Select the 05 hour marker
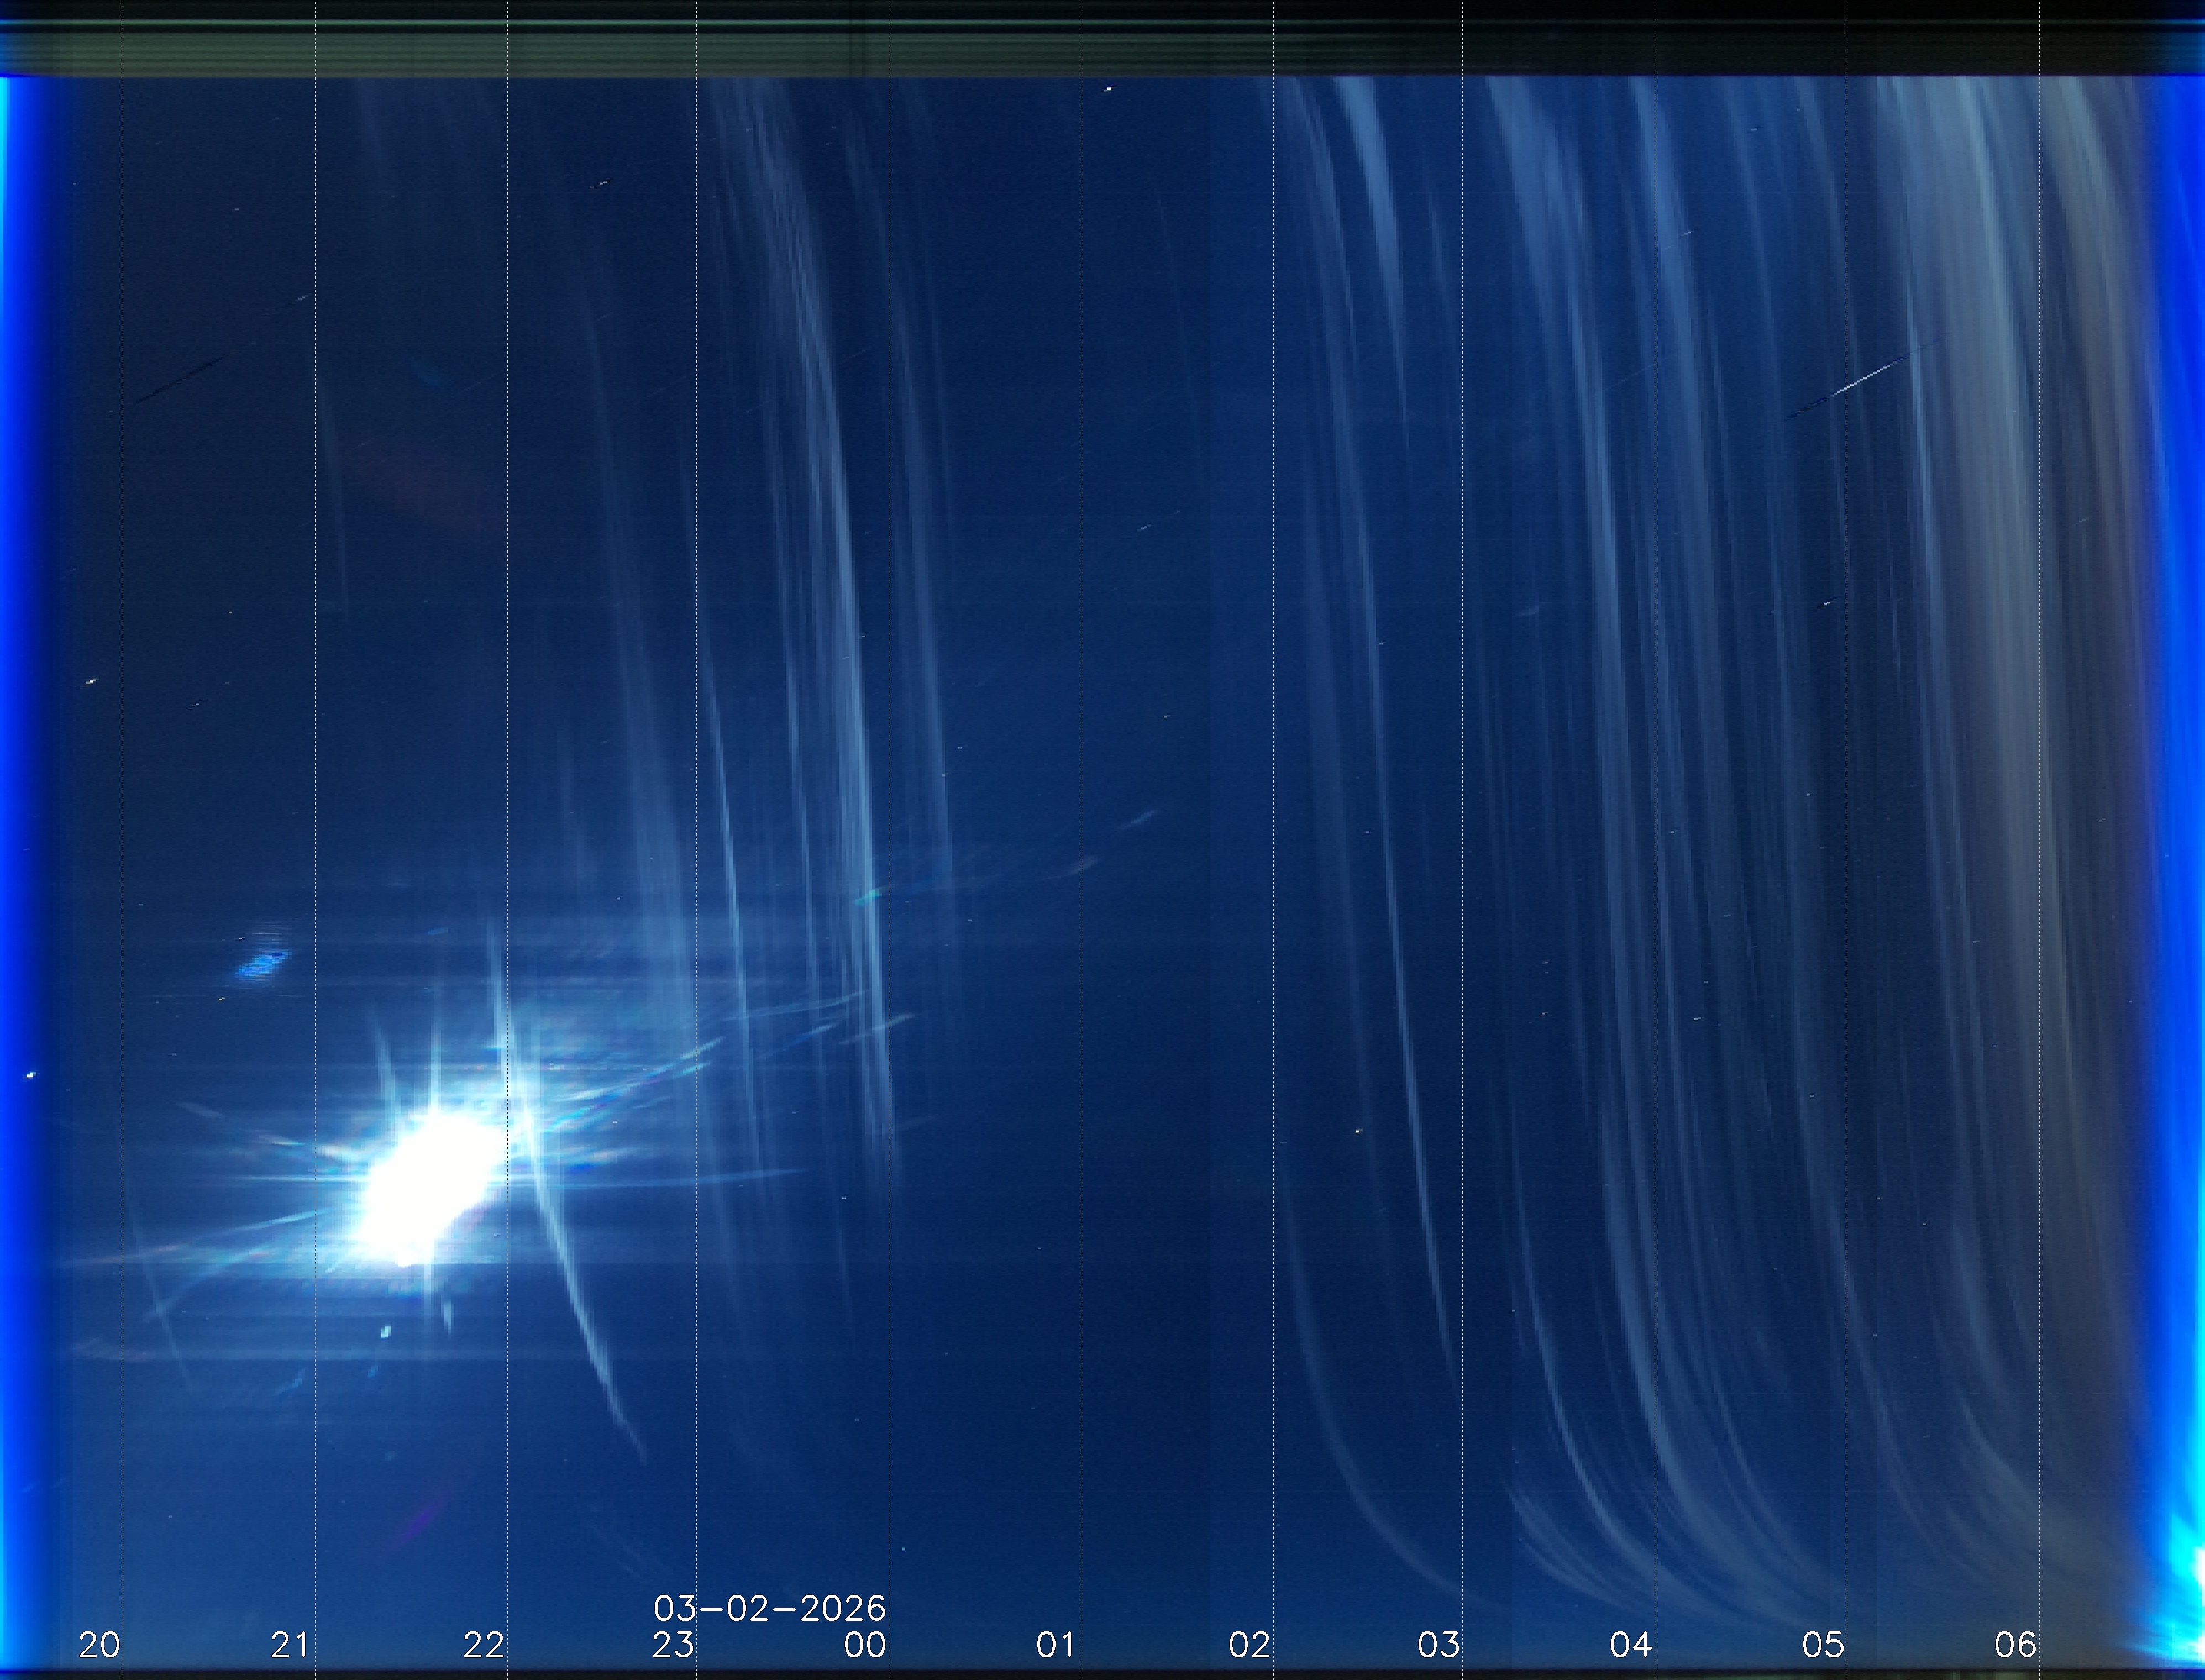 pyautogui.click(x=1823, y=1645)
